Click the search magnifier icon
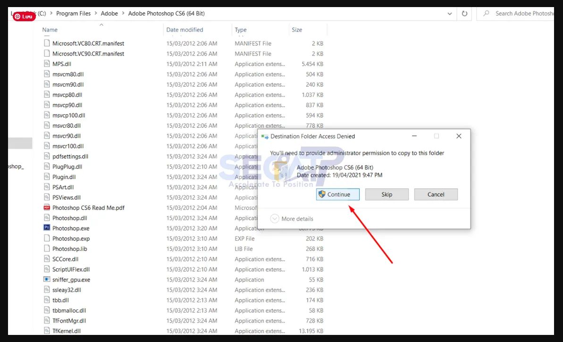The height and width of the screenshot is (342, 563). [486, 13]
